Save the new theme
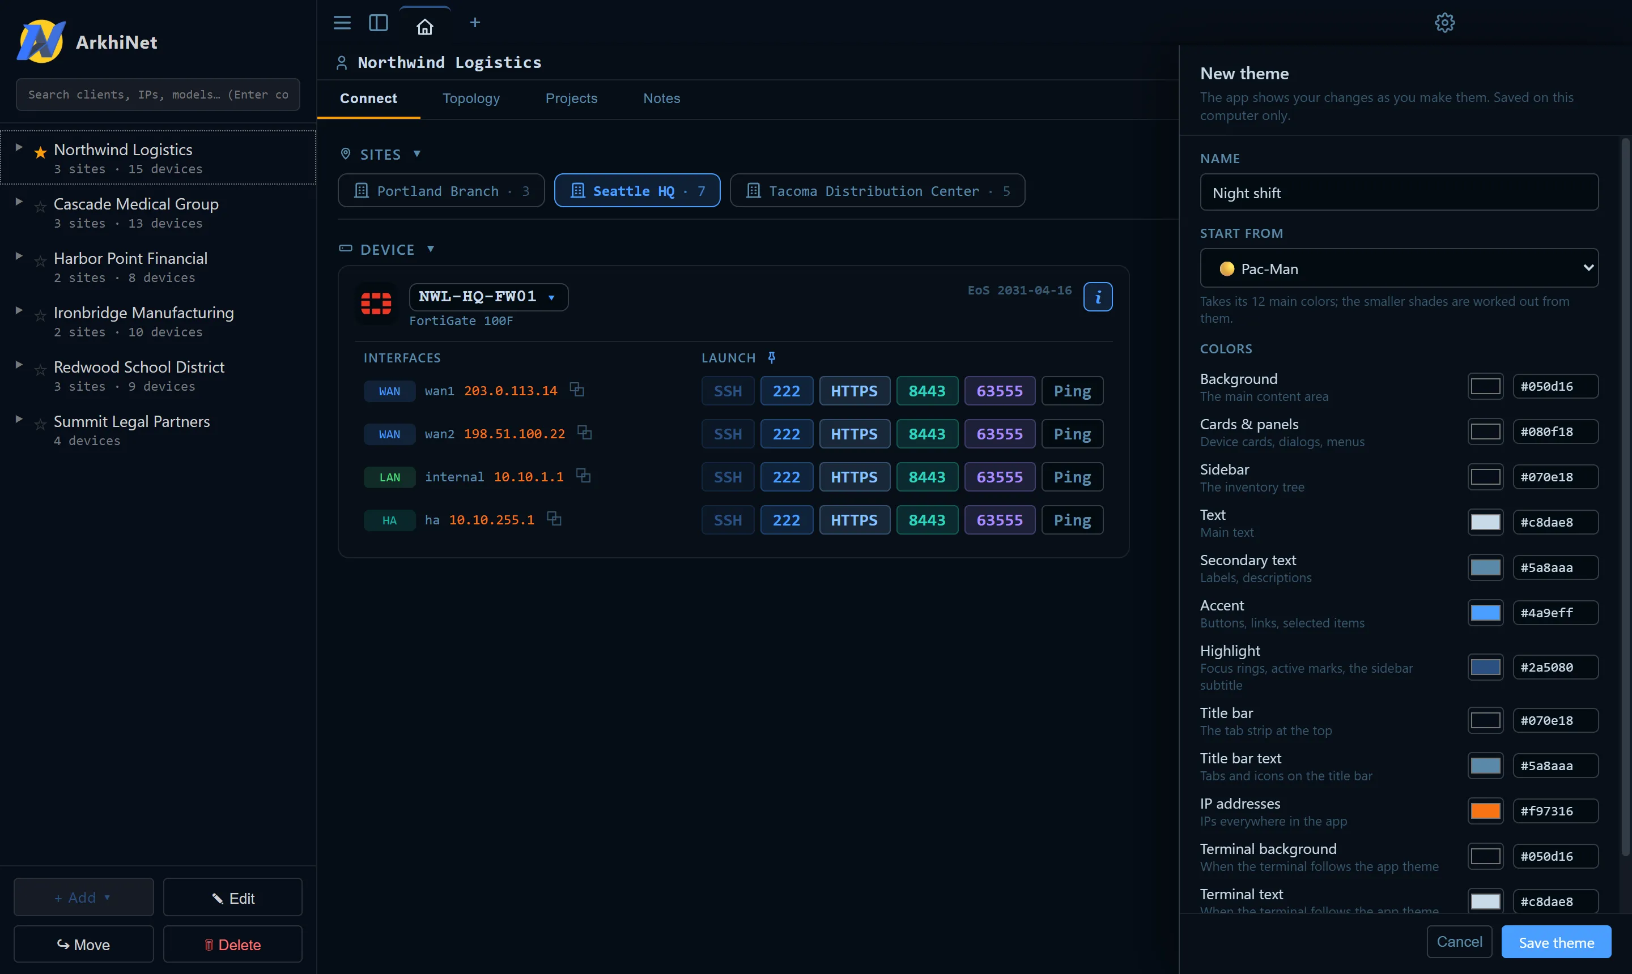1632x974 pixels. pos(1556,942)
